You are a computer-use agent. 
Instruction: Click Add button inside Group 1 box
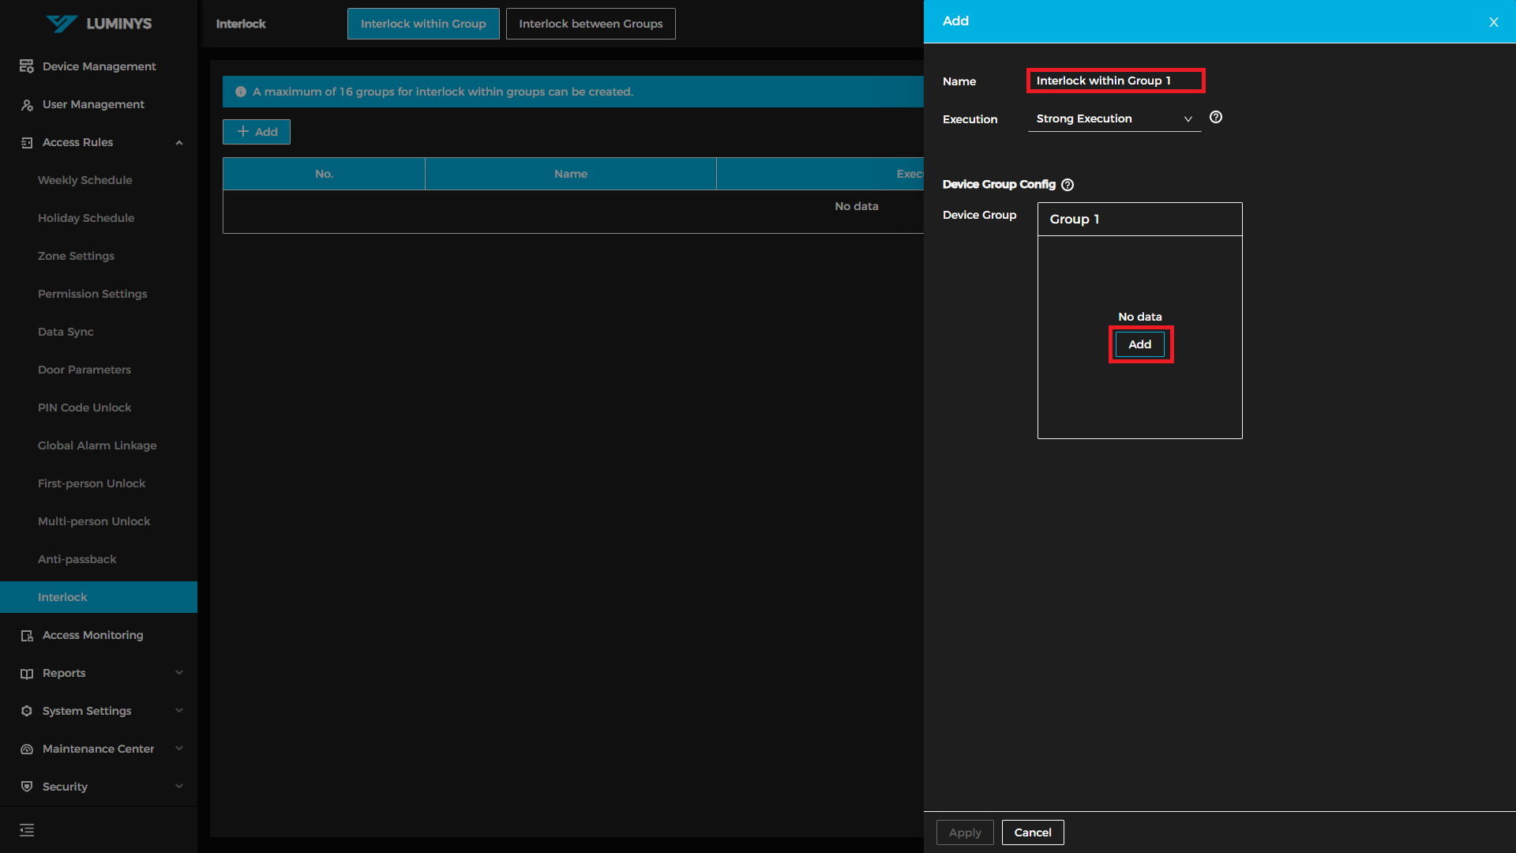[1139, 344]
